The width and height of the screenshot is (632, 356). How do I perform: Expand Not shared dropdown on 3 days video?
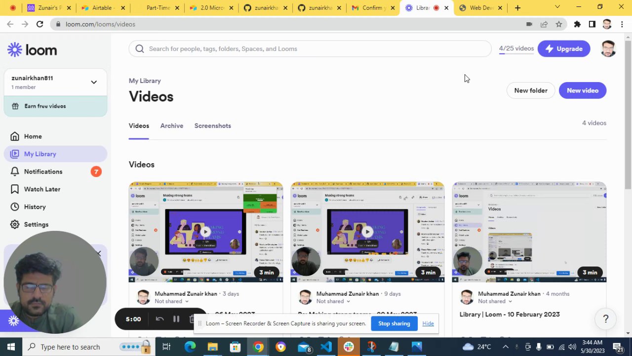coord(172,301)
